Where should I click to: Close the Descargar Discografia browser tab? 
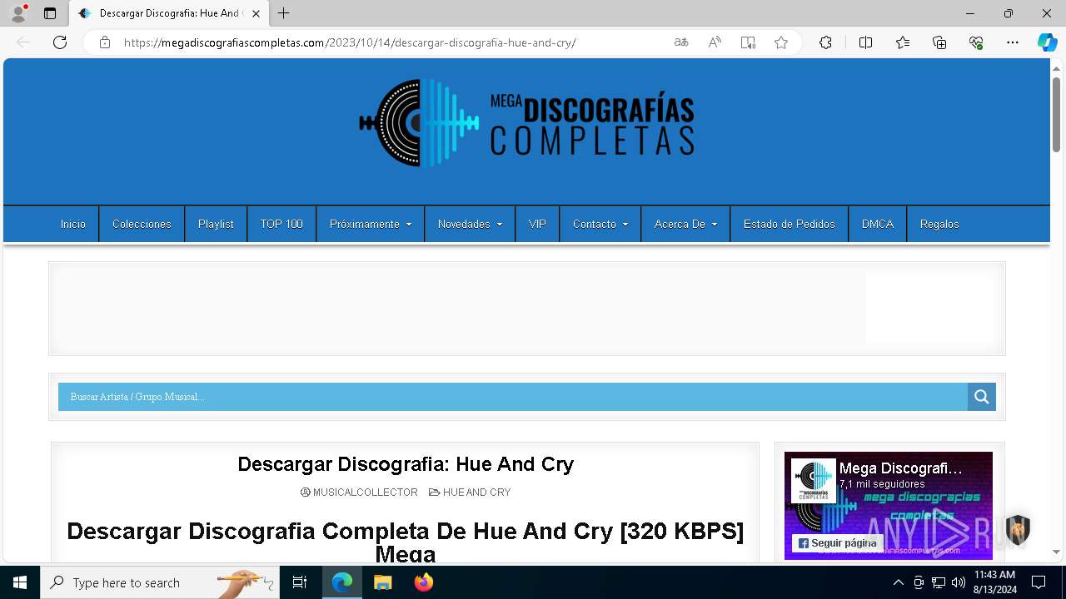[x=256, y=13]
